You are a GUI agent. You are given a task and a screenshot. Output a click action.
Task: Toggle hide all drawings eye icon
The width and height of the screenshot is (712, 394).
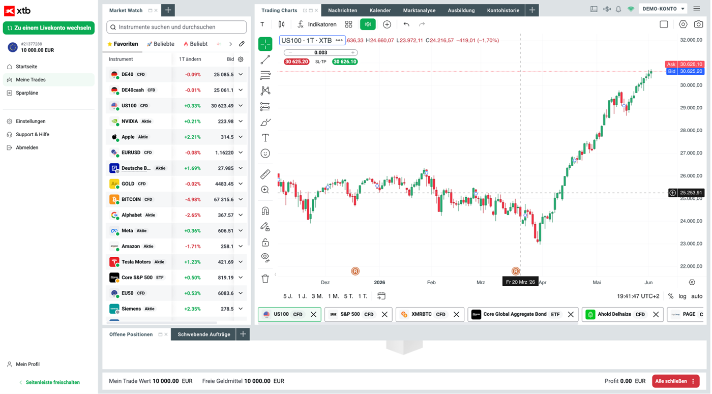265,257
